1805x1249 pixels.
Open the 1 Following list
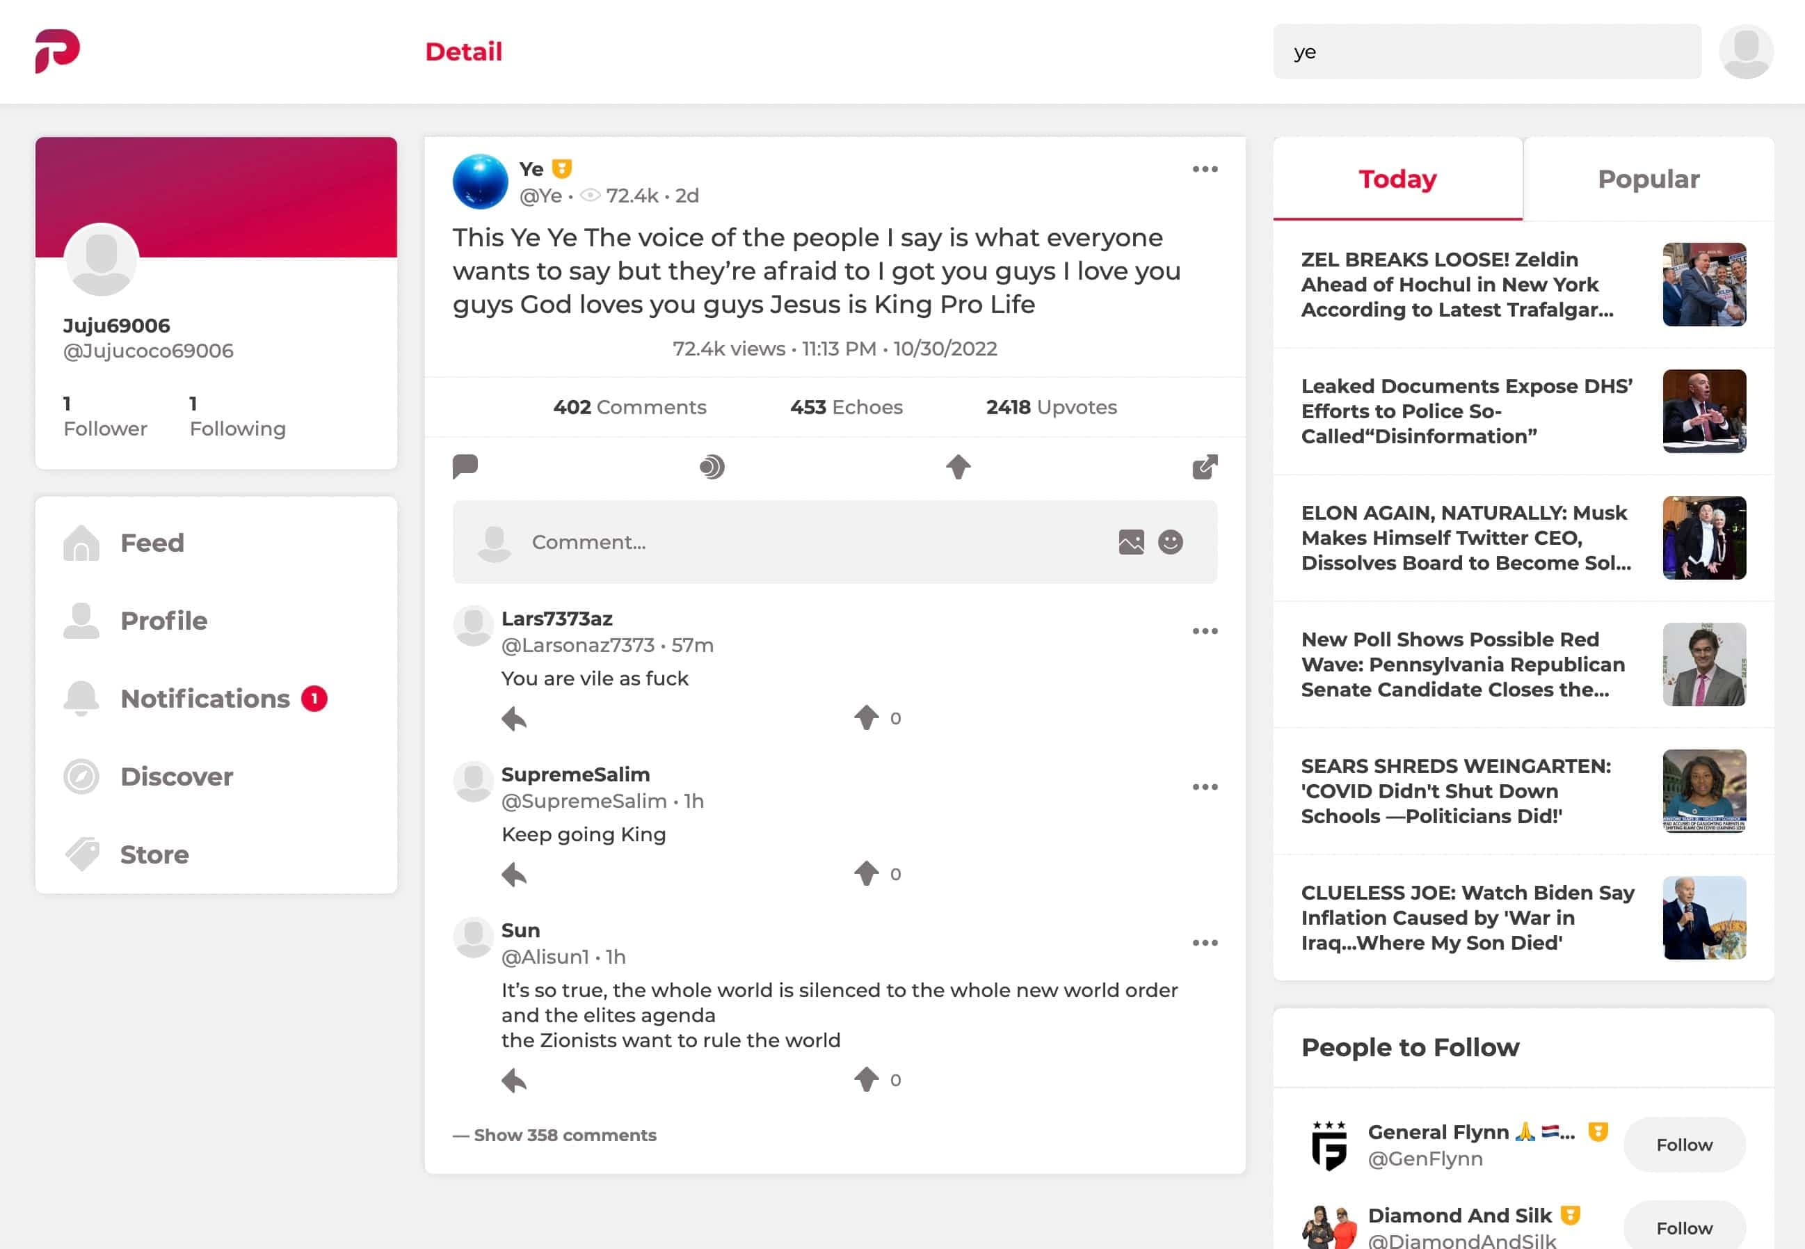(x=238, y=417)
